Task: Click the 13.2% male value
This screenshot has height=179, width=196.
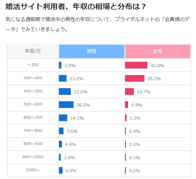Action: 76,79
